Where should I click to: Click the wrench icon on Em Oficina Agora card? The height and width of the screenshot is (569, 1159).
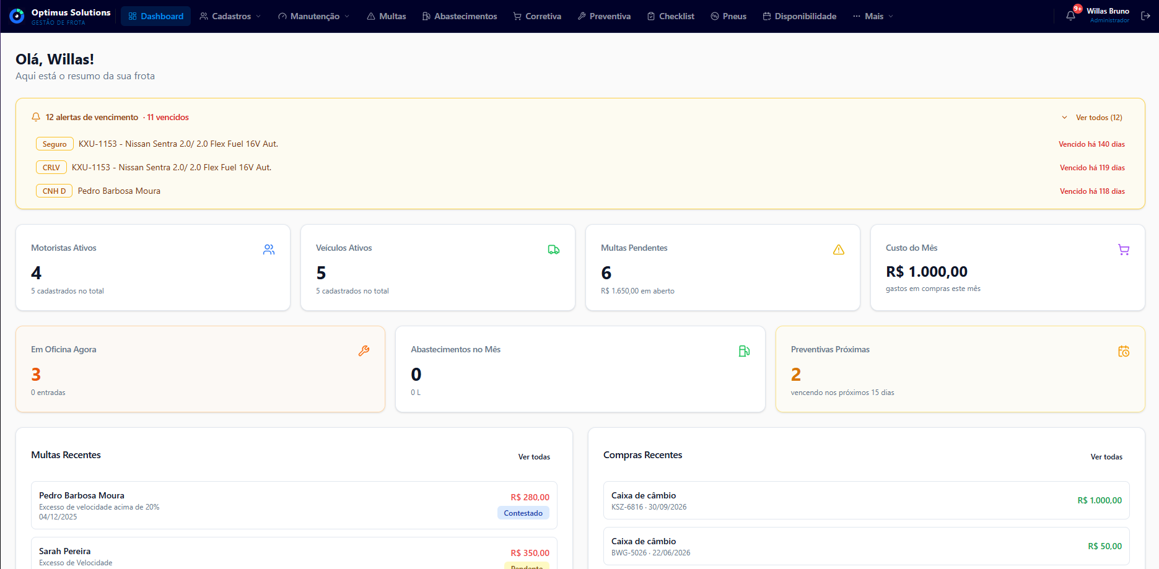tap(364, 351)
